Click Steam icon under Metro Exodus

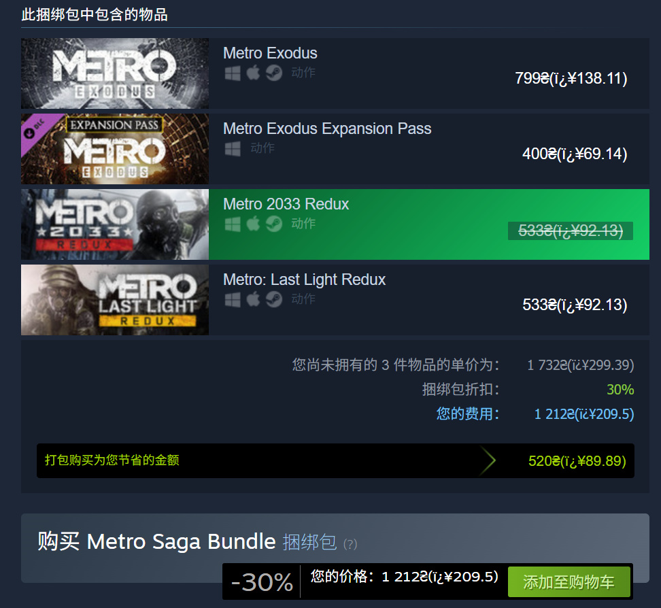click(274, 73)
